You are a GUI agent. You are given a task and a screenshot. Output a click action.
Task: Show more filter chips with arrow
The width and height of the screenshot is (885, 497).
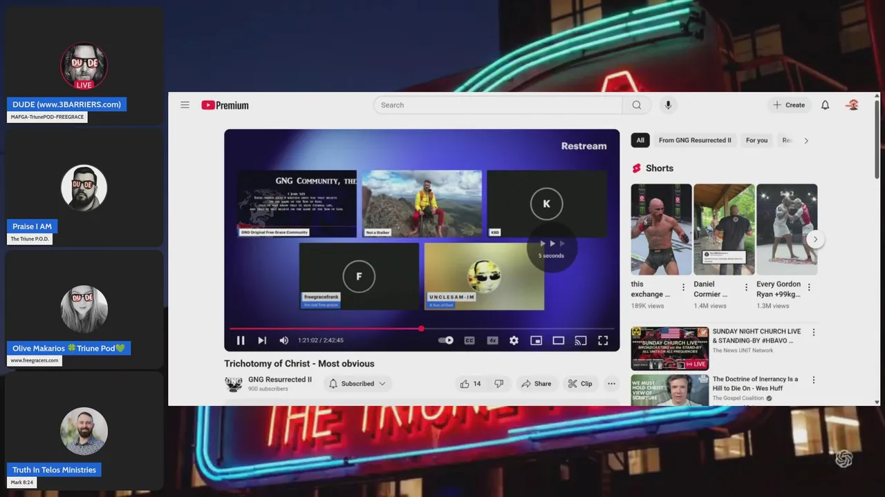pyautogui.click(x=805, y=140)
